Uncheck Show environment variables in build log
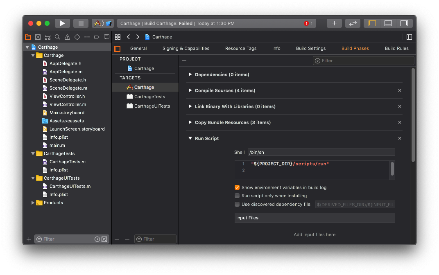The height and width of the screenshot is (275, 439). pos(237,187)
